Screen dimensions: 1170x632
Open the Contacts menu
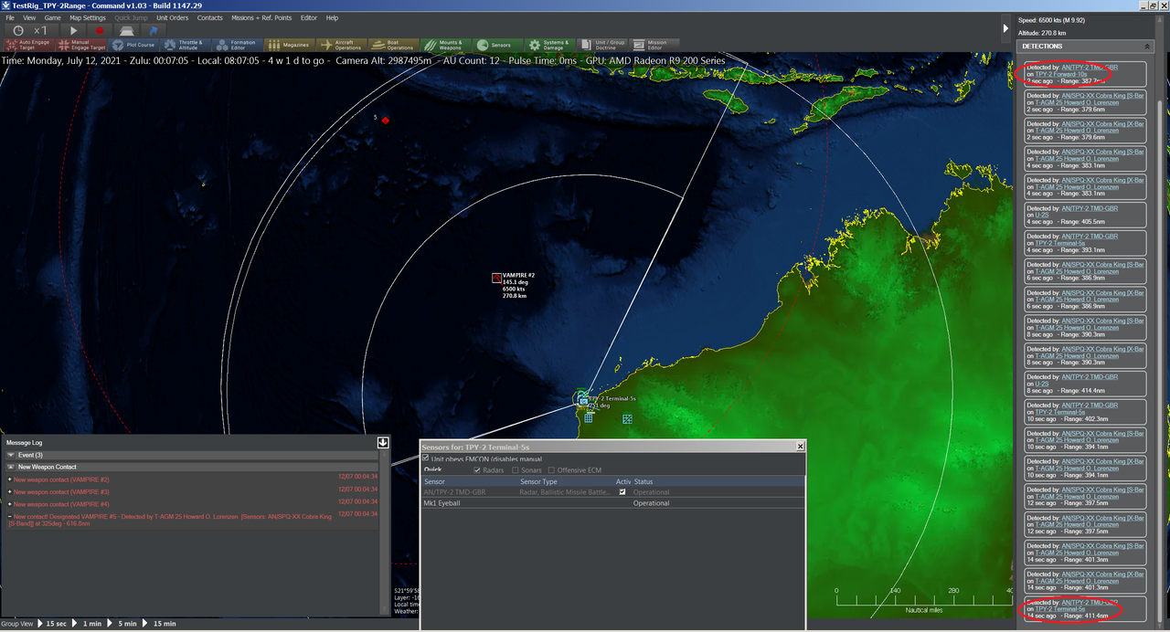pos(210,17)
